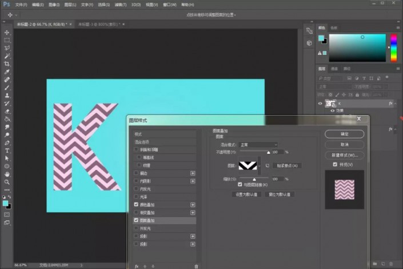Click the 取消 button
Screen dimensions: 403x269
[344, 144]
